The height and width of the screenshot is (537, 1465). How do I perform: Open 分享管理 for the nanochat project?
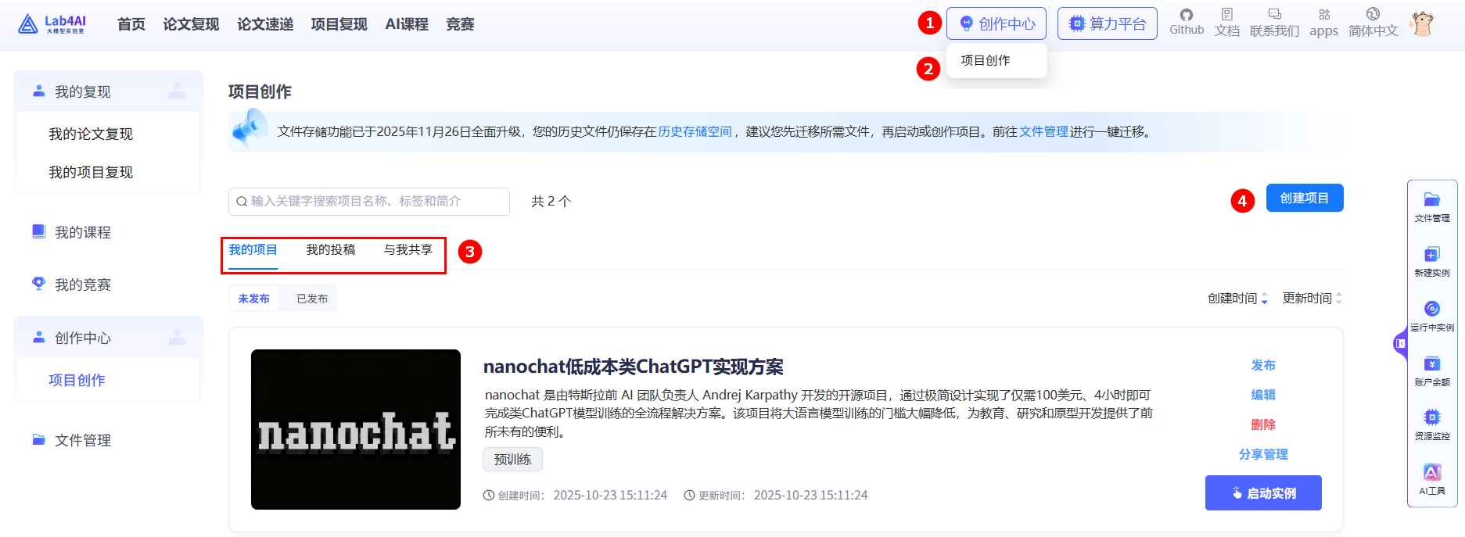[1263, 454]
